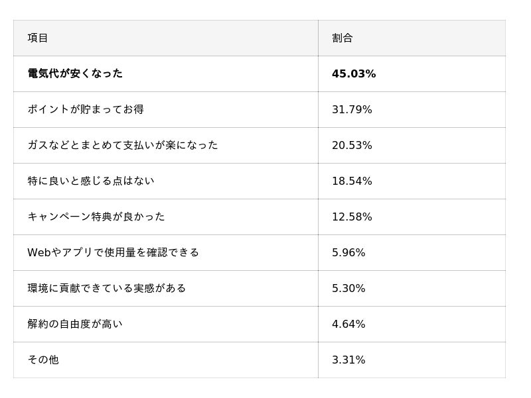Image resolution: width=531 pixels, height=398 pixels.
Task: Select the その他 row label
Action: [43, 360]
